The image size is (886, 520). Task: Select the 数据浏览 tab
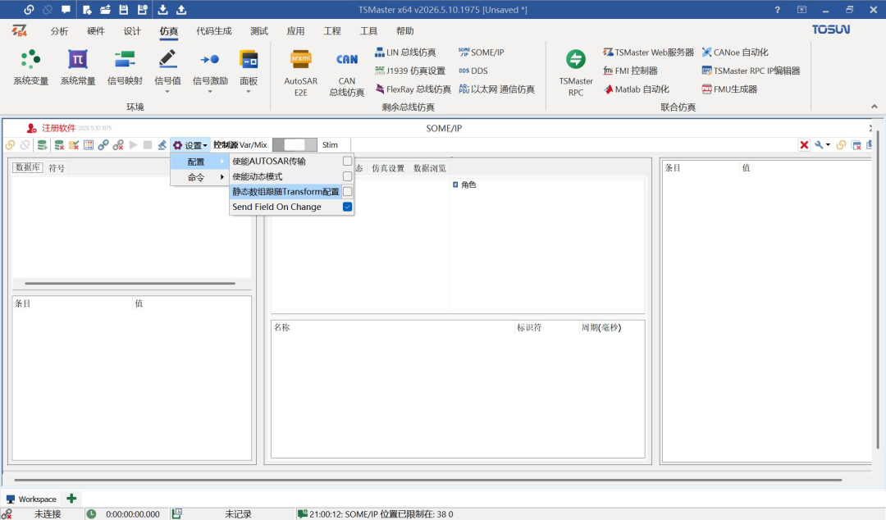[429, 168]
